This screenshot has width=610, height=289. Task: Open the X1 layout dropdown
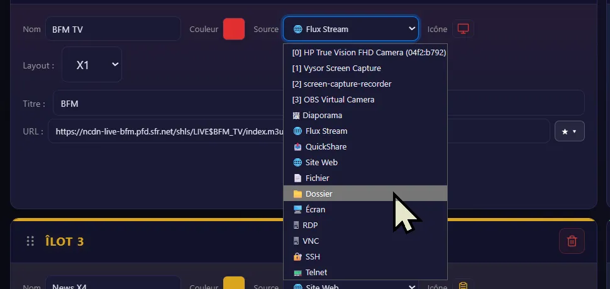[92, 65]
